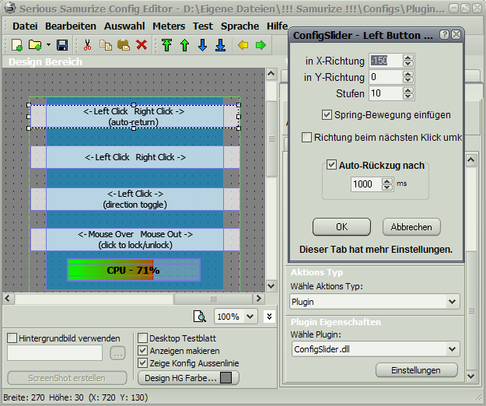This screenshot has height=406, width=486.
Task: Increase the 1000 ms Auto-Rückzug spinner
Action: pyautogui.click(x=386, y=181)
